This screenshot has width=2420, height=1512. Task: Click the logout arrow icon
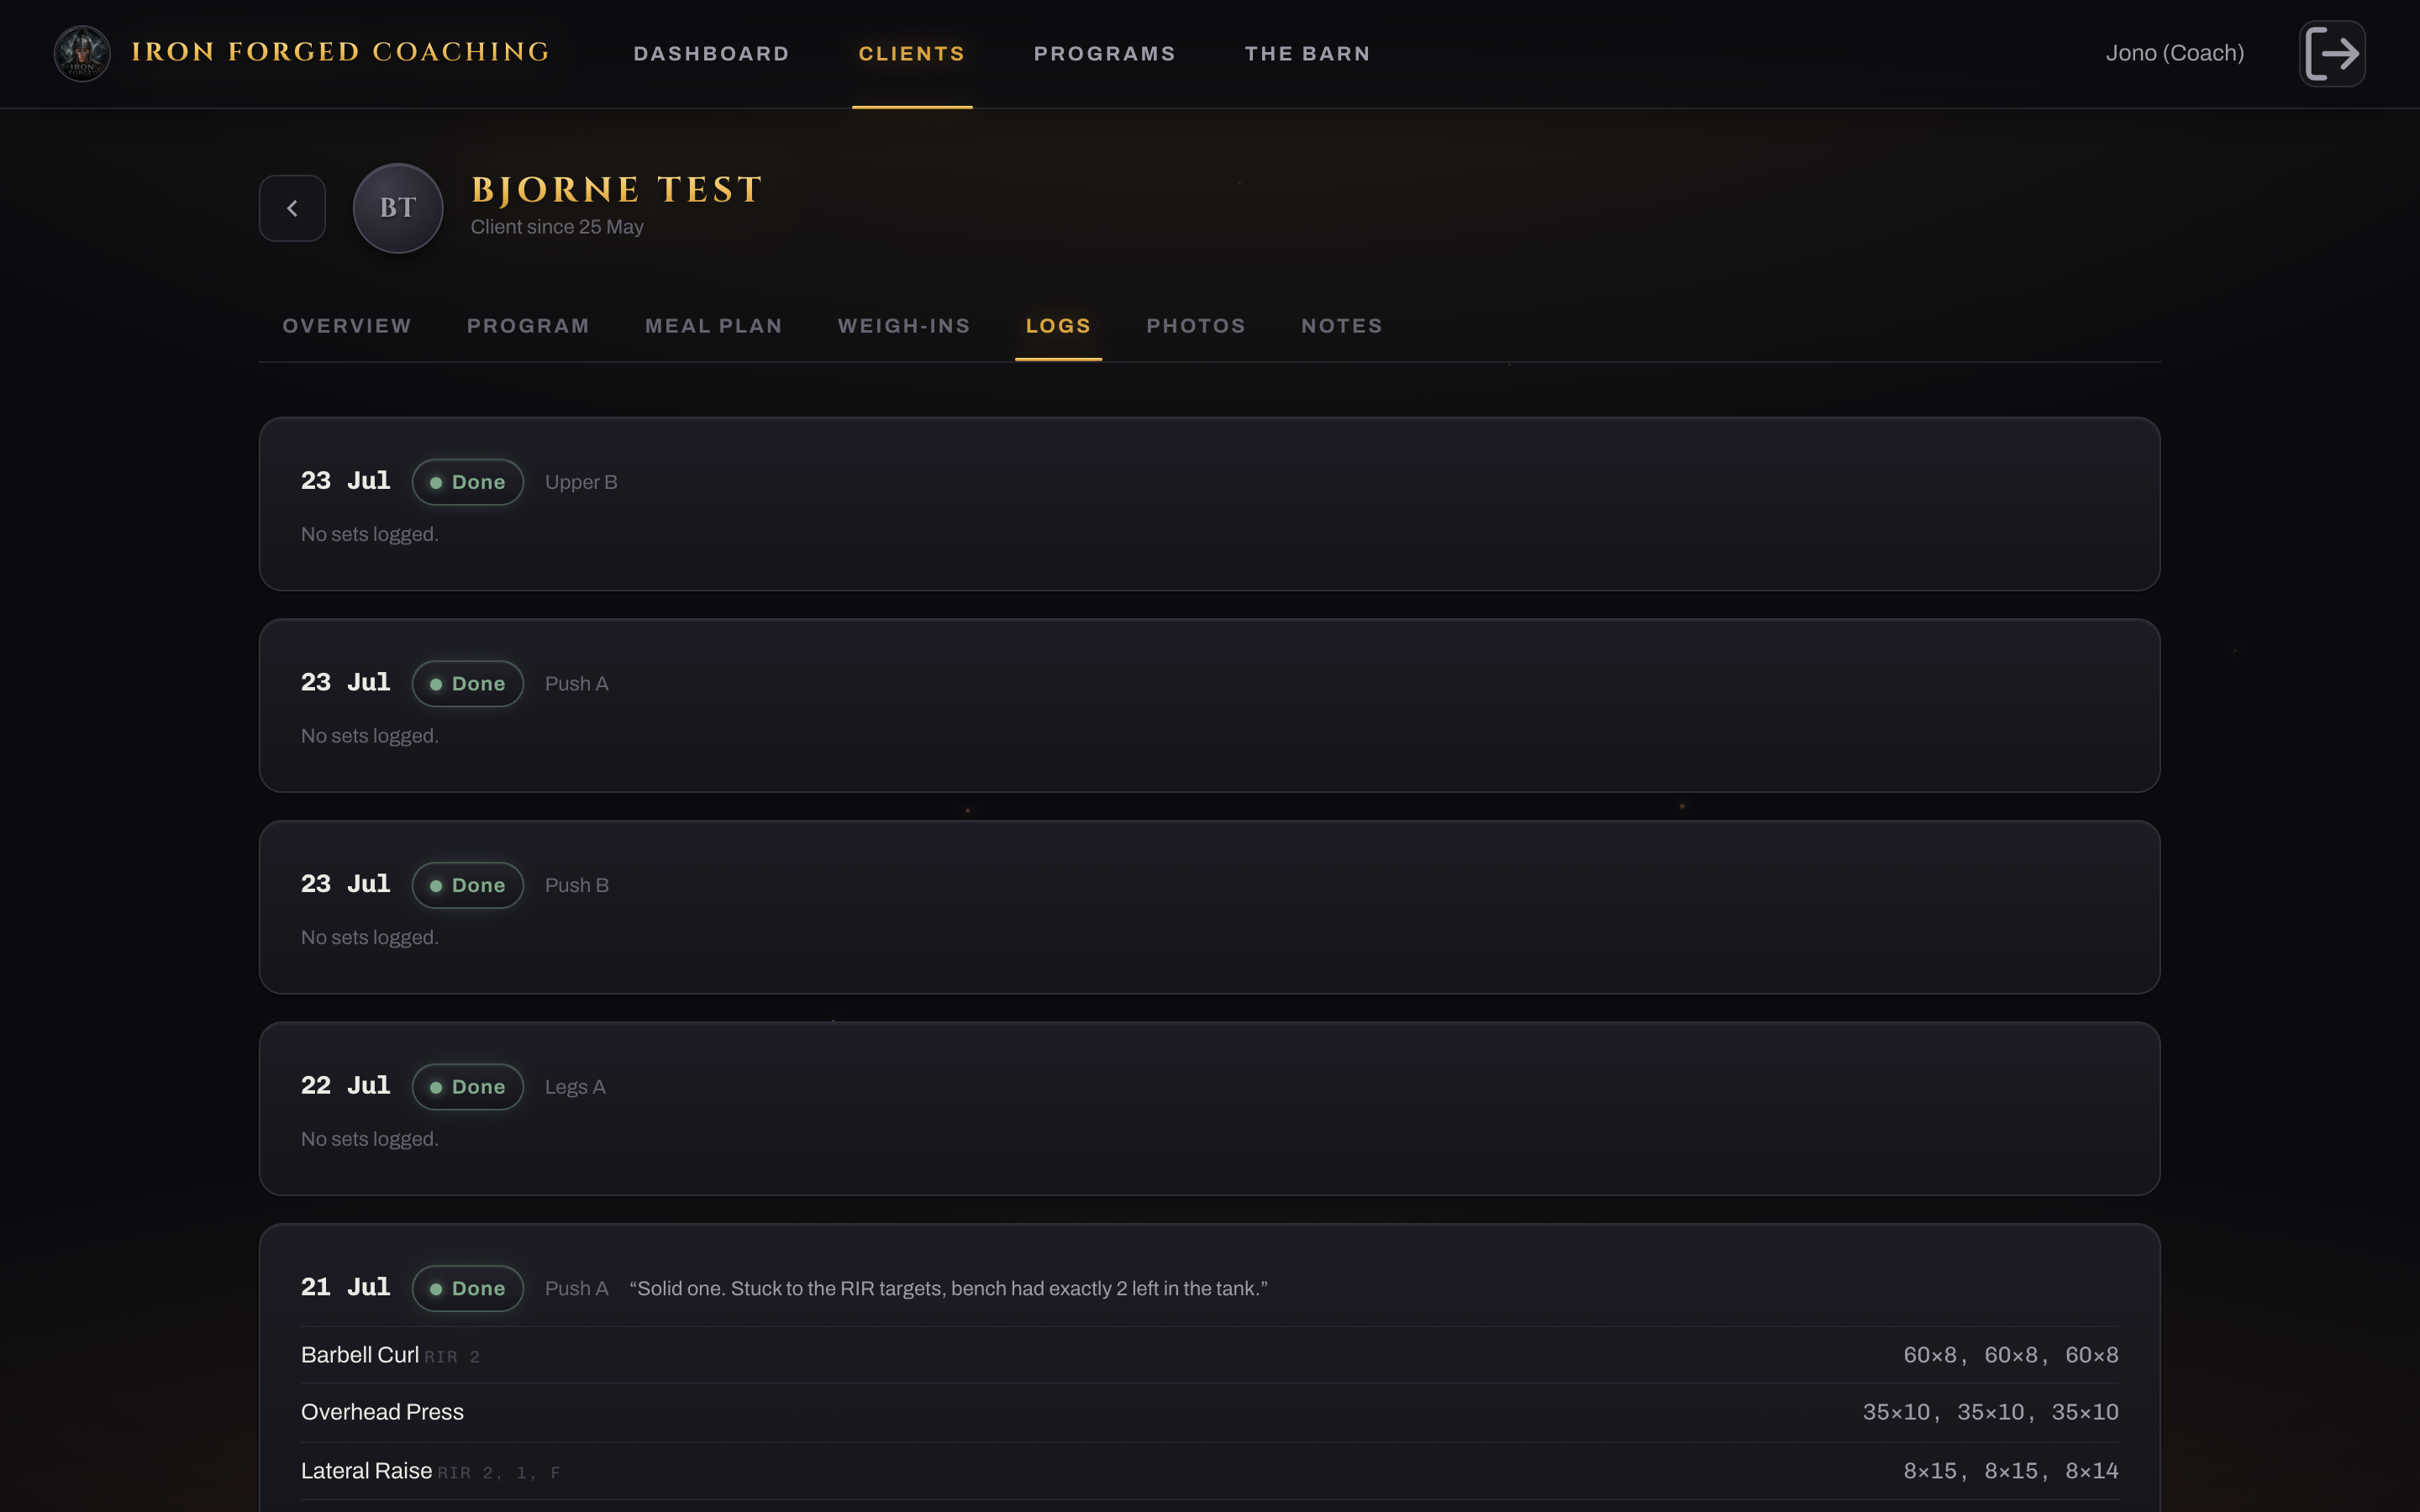click(2332, 53)
